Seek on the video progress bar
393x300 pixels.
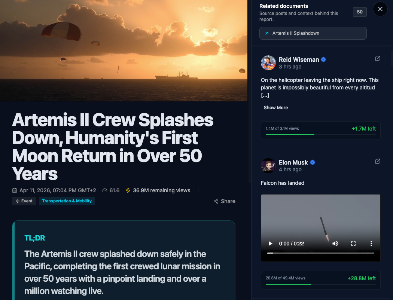[x=320, y=253]
